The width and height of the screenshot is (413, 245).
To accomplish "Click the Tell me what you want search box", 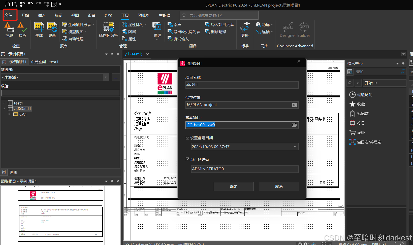I will click(x=219, y=15).
